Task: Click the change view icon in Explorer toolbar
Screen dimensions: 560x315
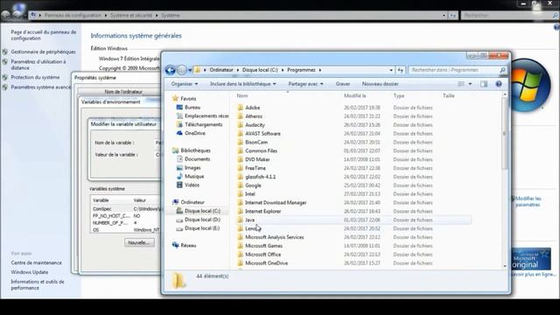Action: tap(461, 84)
